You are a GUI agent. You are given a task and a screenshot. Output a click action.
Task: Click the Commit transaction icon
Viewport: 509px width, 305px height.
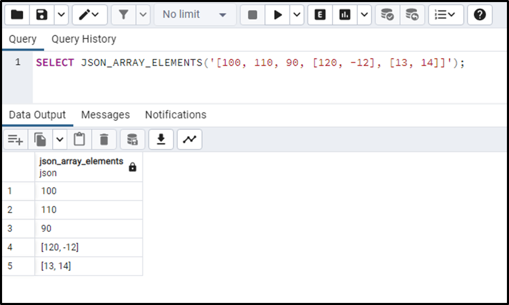click(387, 15)
